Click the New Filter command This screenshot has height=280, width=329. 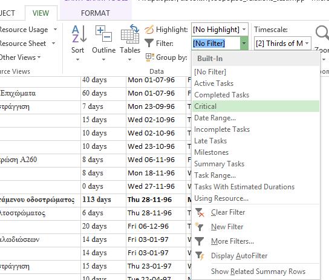tap(256, 227)
